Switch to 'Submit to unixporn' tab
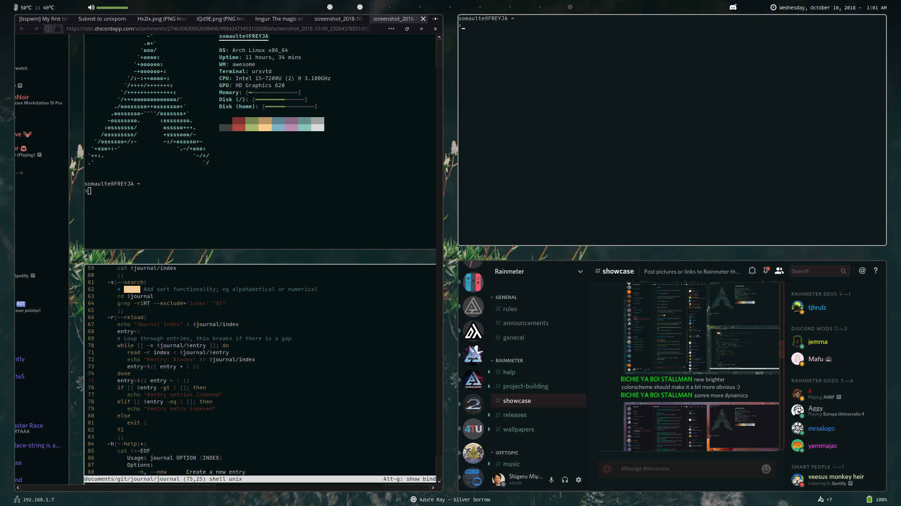Image resolution: width=901 pixels, height=506 pixels. pyautogui.click(x=102, y=19)
